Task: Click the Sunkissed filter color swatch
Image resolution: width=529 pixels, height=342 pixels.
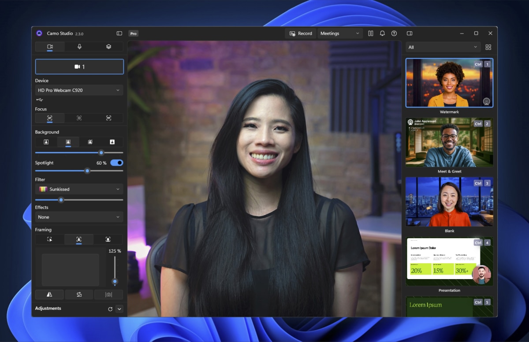Action: point(43,189)
